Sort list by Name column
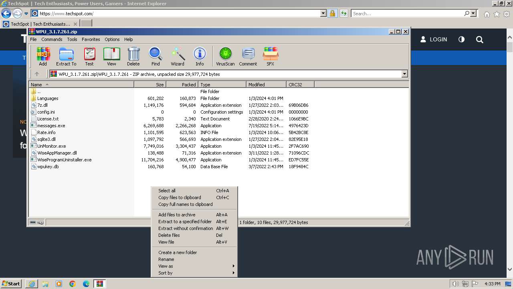Viewport: 513px width, 289px height. pos(81,85)
